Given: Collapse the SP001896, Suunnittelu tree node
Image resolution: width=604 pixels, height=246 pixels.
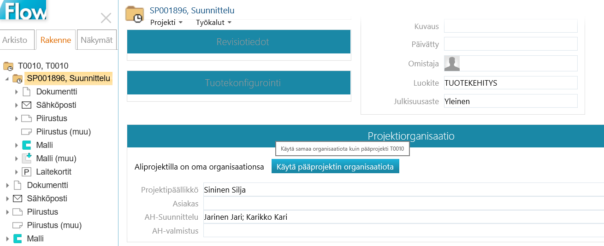Looking at the screenshot, I should coord(7,79).
